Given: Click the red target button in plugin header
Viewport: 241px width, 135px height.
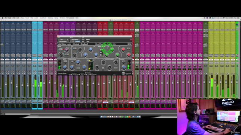Looking at the screenshot, I should pos(131,39).
